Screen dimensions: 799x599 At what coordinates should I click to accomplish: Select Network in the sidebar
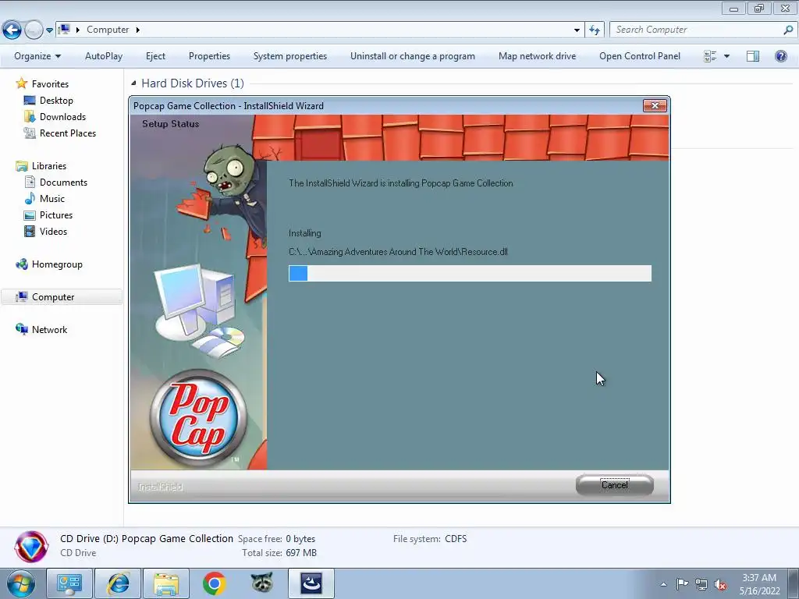coord(49,330)
